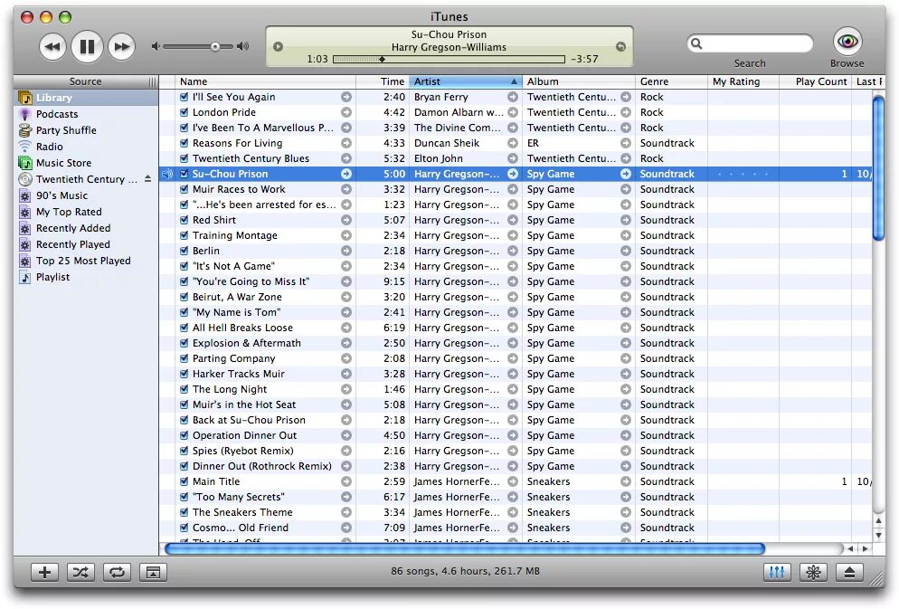Click the playback progress diamond marker

(382, 59)
